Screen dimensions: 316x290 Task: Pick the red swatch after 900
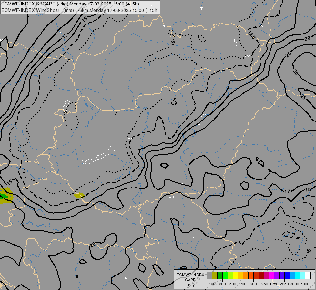256,275
